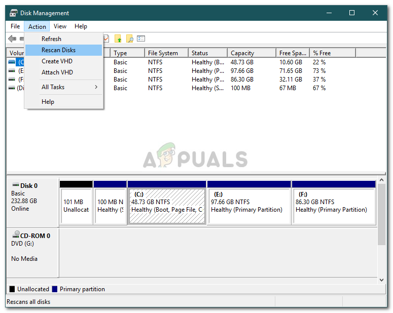Sort by the Type column header
The height and width of the screenshot is (313, 393).
(x=127, y=53)
